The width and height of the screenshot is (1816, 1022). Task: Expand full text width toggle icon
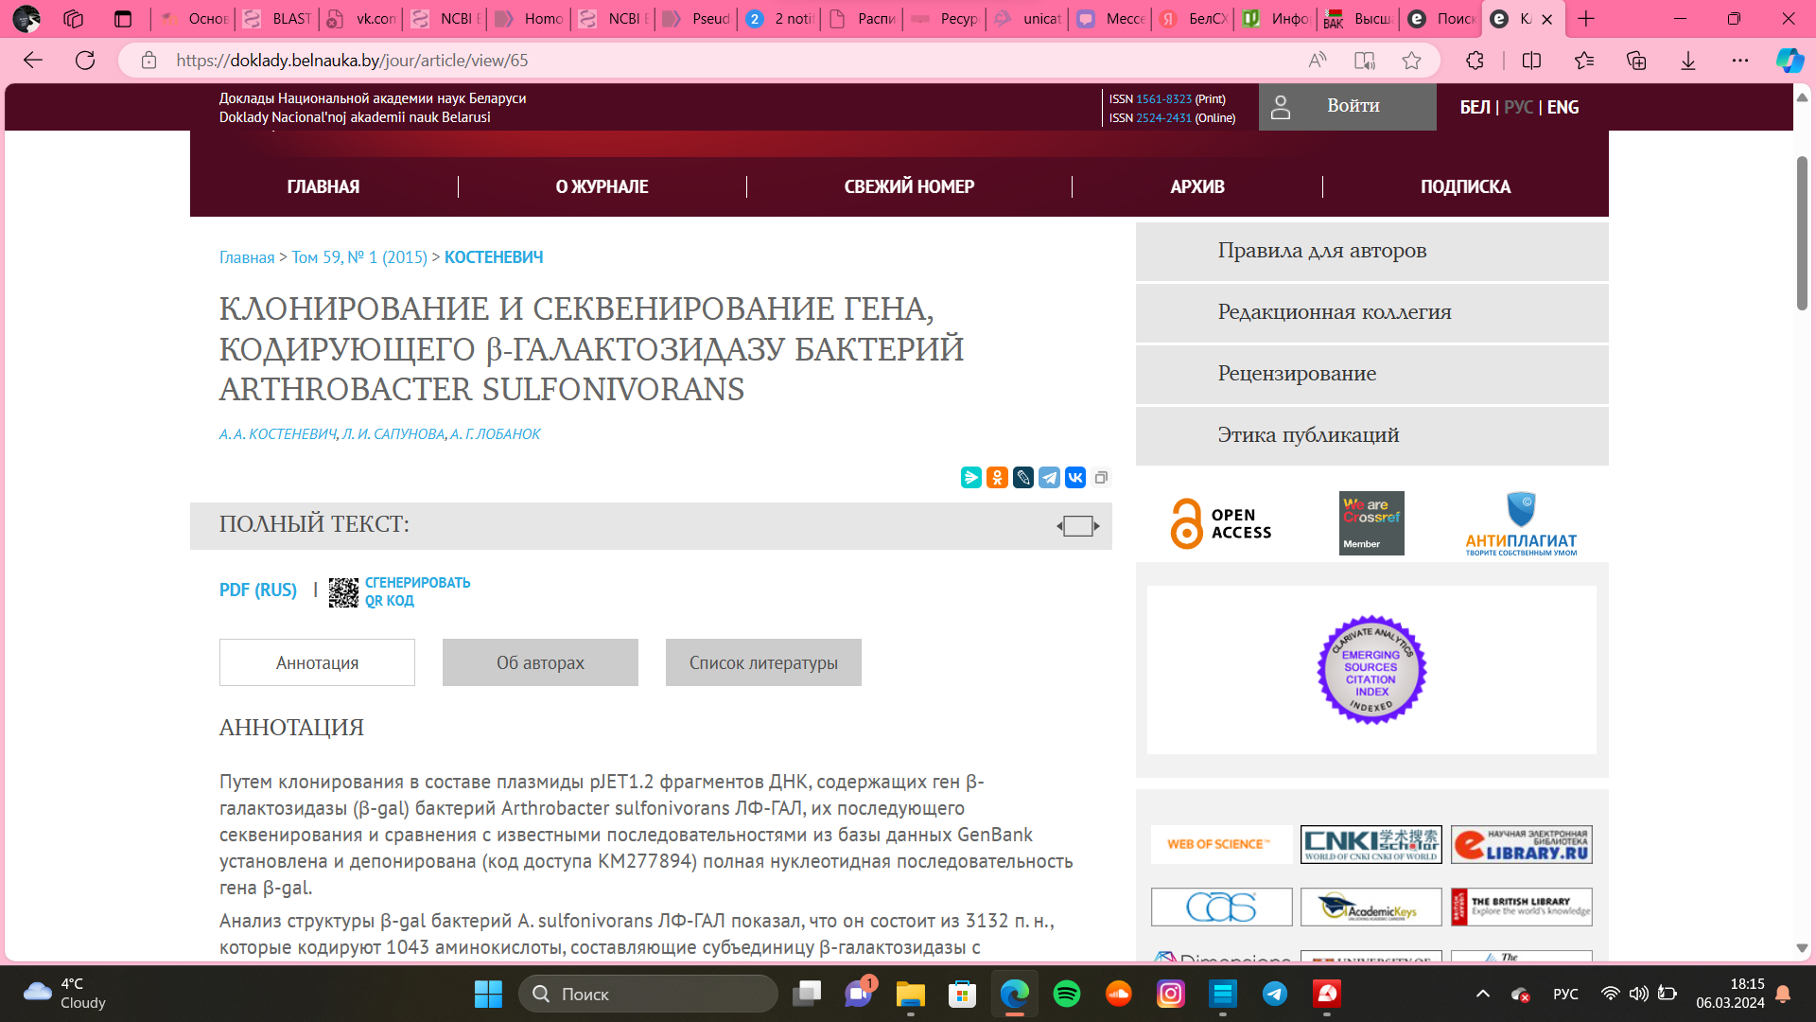point(1078,526)
